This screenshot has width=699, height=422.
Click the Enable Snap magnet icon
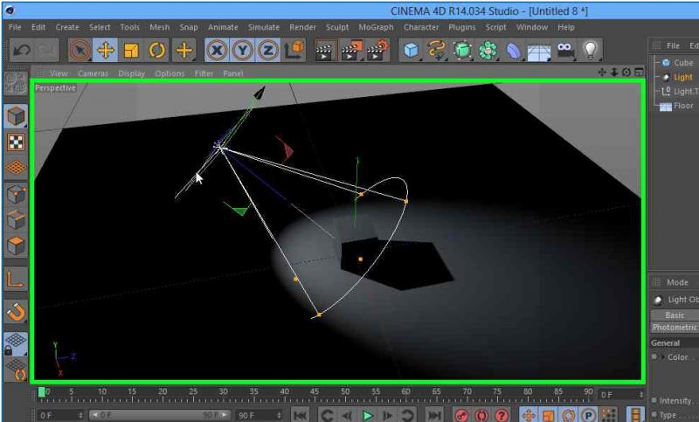16,311
